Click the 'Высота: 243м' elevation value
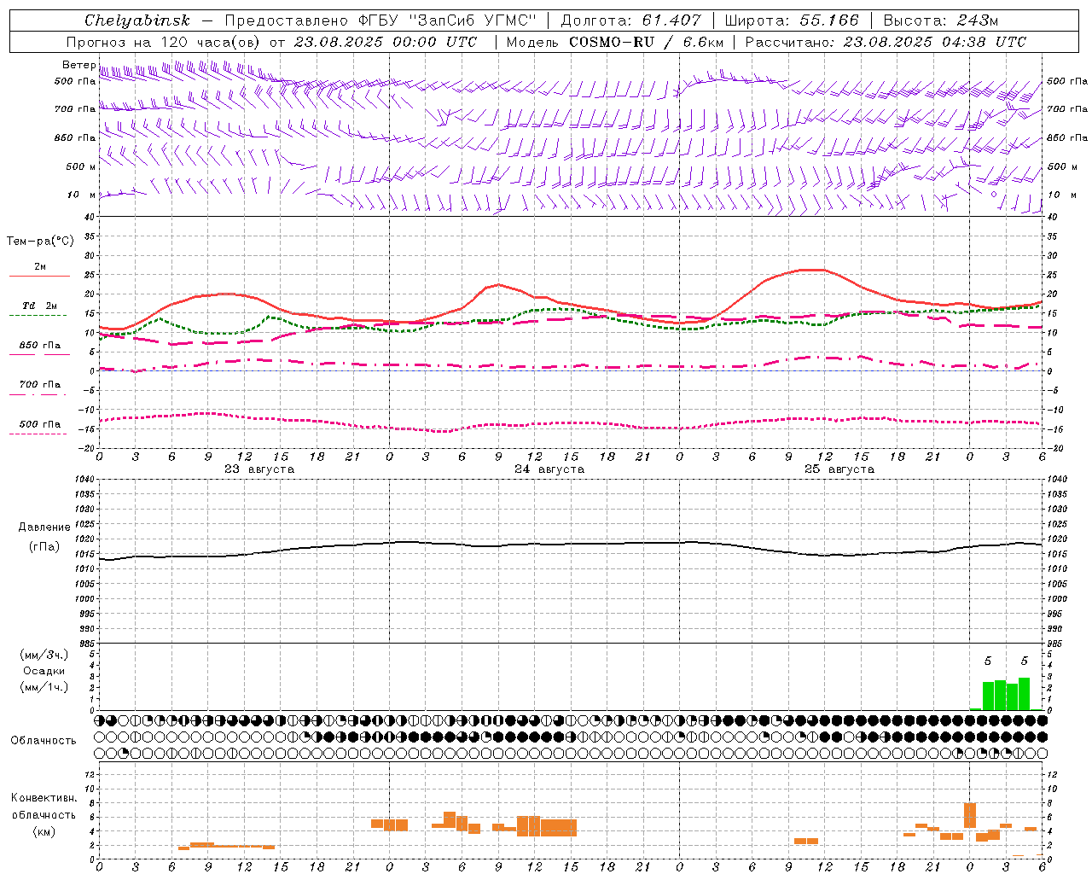This screenshot has width=1092, height=874. coord(941,20)
